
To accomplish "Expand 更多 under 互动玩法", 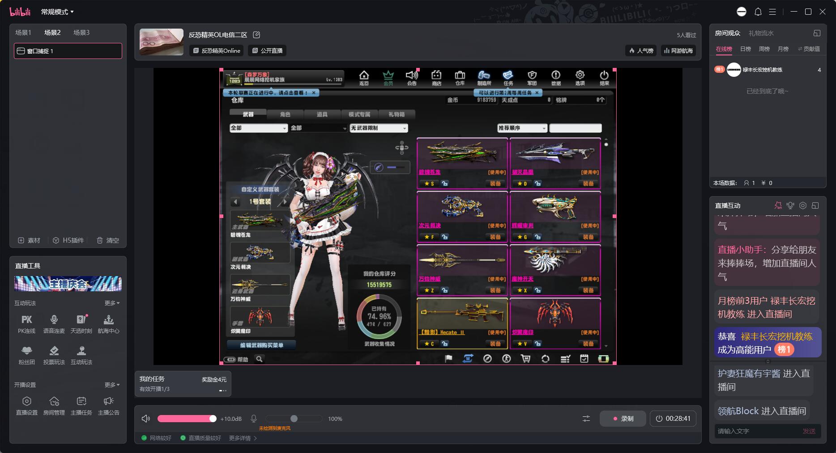I will tap(112, 303).
